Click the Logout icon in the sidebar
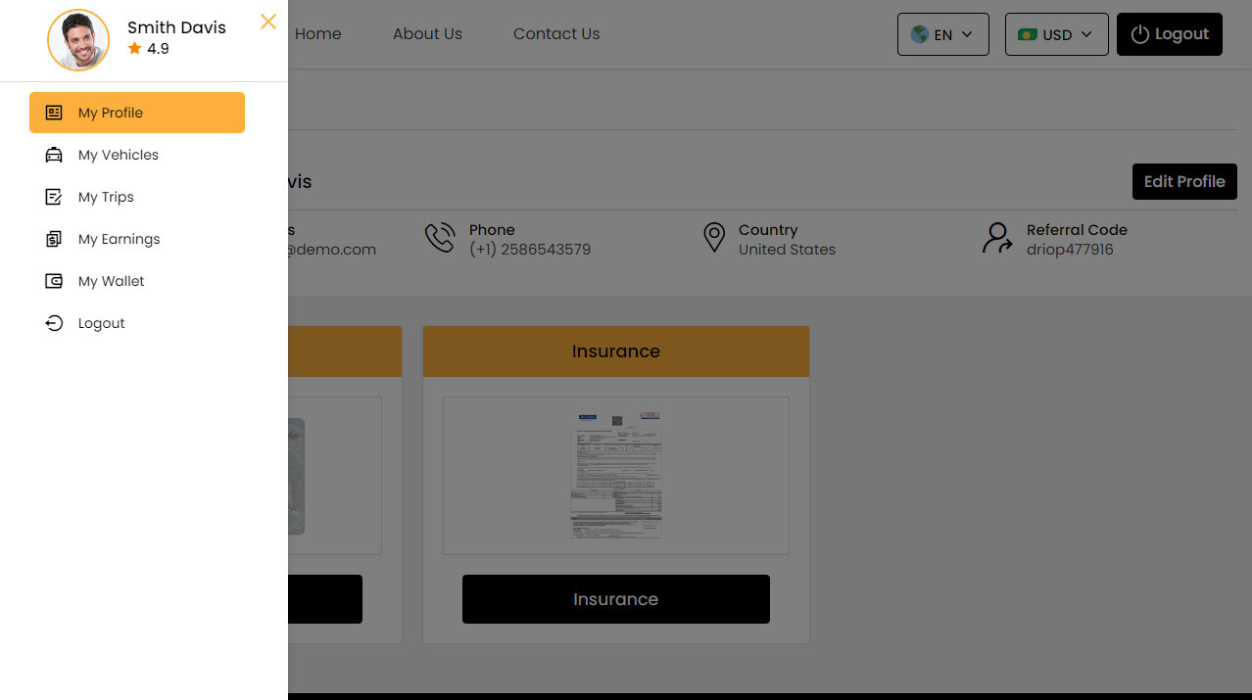The height and width of the screenshot is (700, 1252). [x=54, y=323]
